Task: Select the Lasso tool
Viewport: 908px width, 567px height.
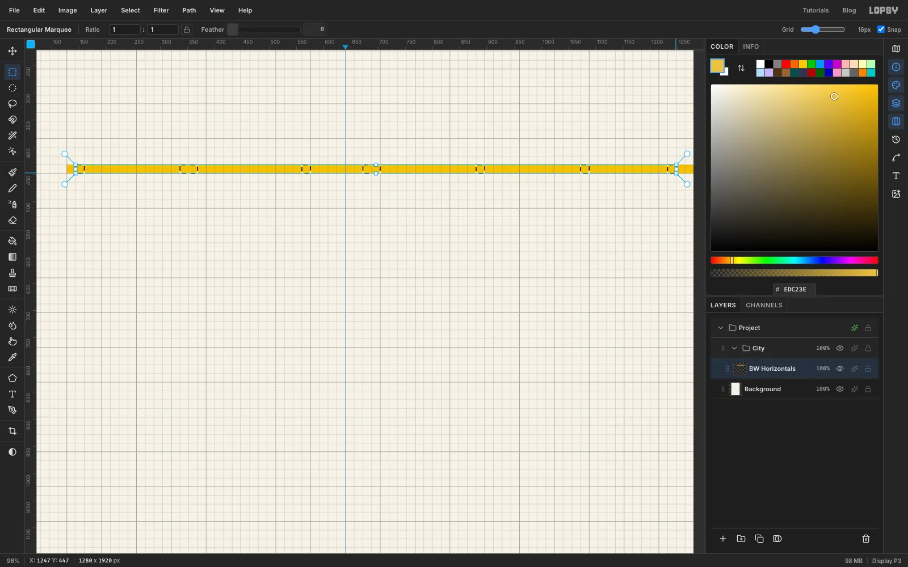Action: [12, 104]
